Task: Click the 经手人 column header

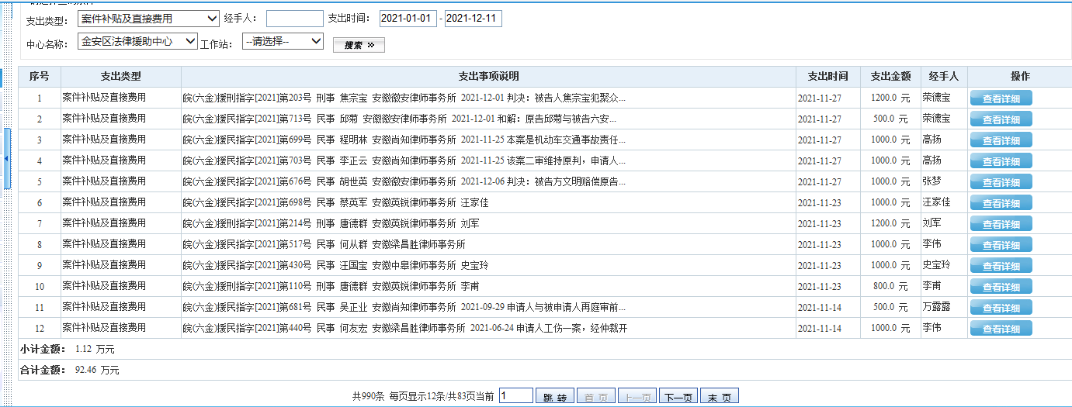Action: click(x=944, y=77)
